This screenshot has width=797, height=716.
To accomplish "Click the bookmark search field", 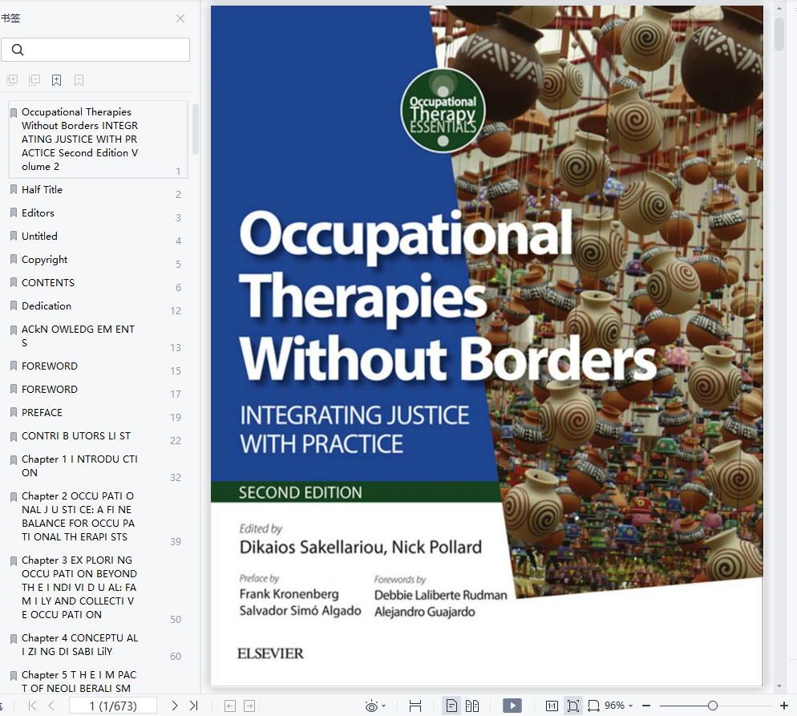I will pos(95,50).
